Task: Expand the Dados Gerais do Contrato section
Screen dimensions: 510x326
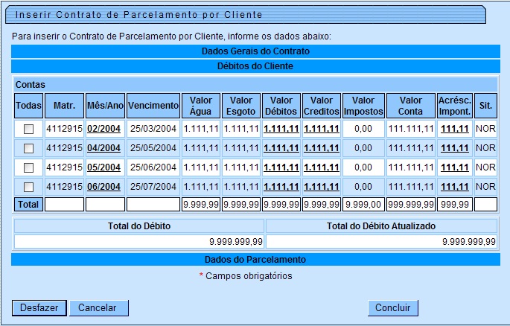Action: pyautogui.click(x=255, y=51)
